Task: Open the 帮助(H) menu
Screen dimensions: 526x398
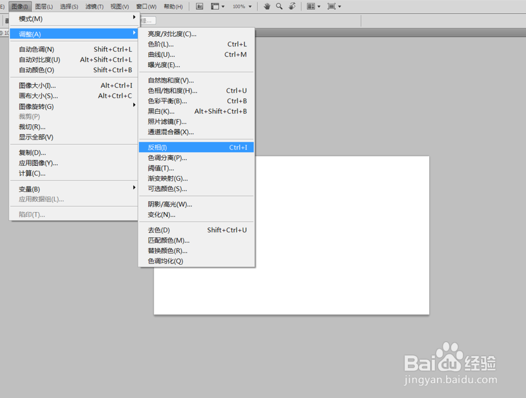Action: point(173,6)
